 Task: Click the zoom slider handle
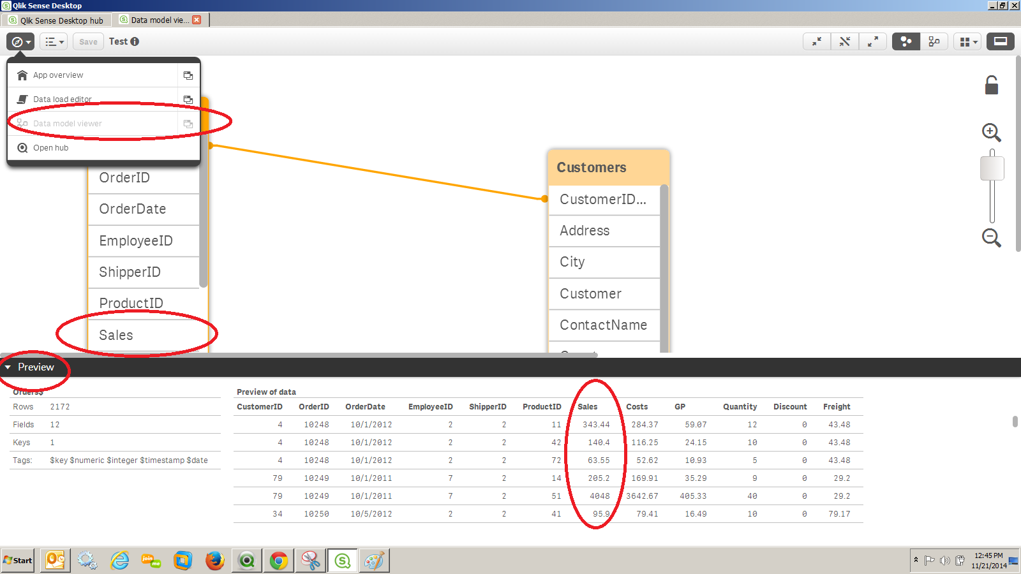point(992,168)
